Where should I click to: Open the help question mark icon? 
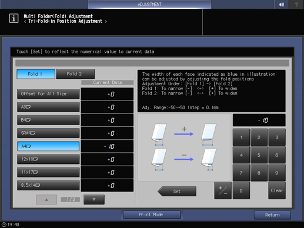(296, 4)
